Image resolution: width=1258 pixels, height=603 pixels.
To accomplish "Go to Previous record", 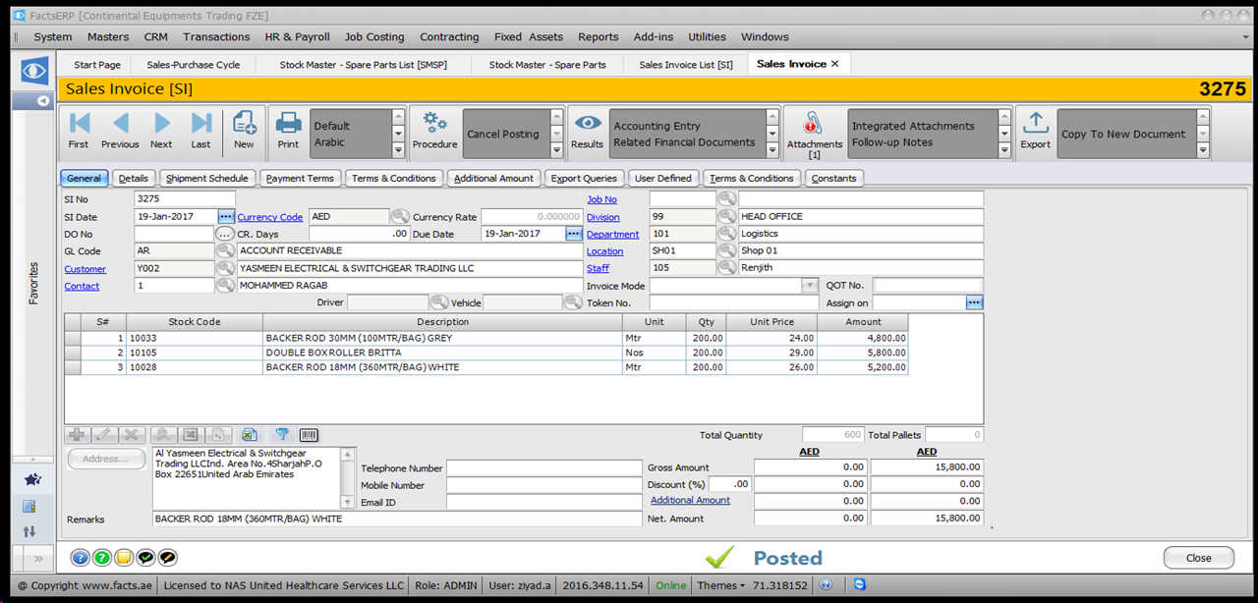I will click(x=120, y=131).
